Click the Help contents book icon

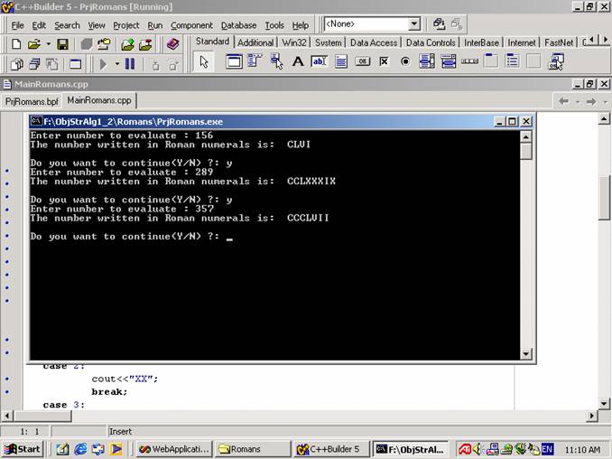[x=172, y=43]
